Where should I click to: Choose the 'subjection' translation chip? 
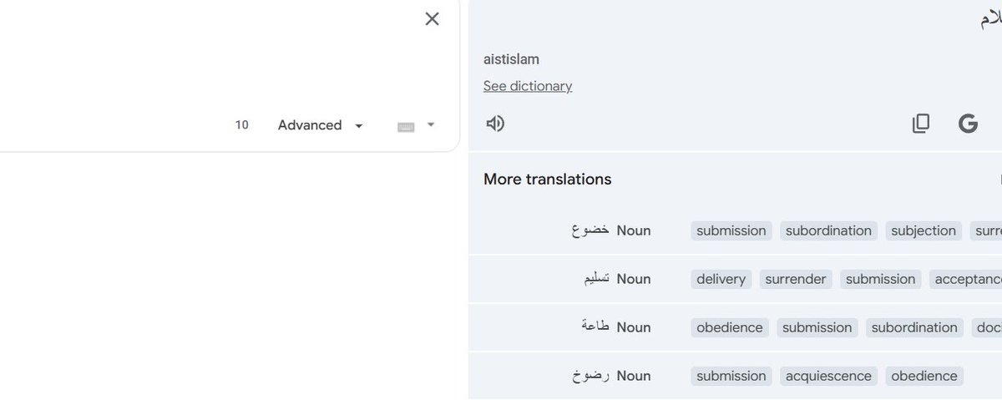(924, 230)
